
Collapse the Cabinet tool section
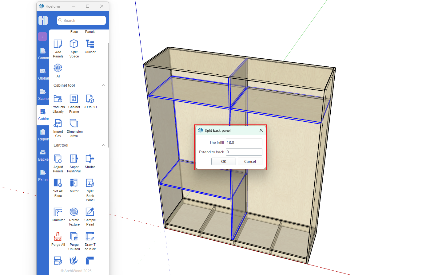click(104, 85)
